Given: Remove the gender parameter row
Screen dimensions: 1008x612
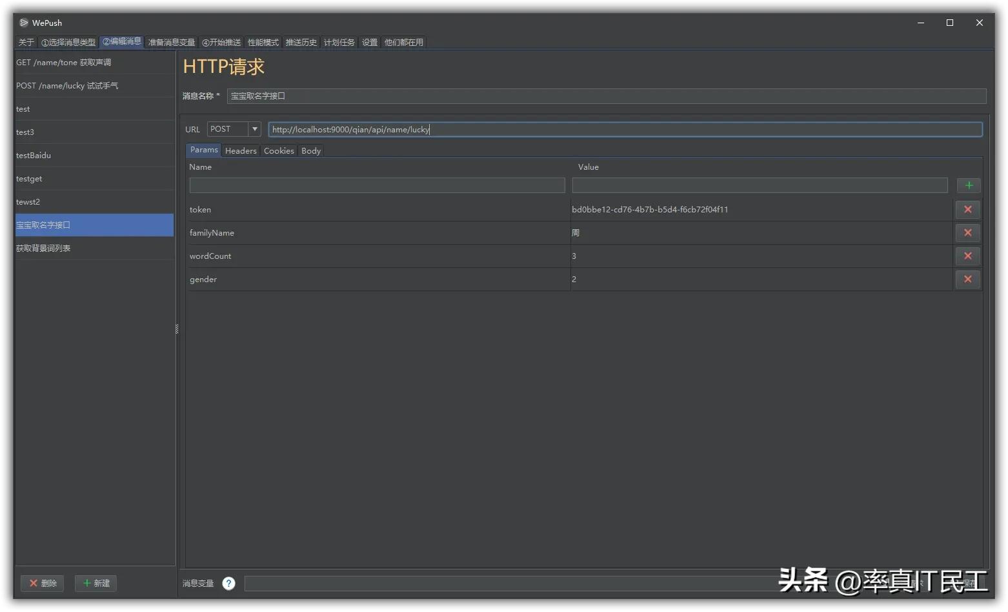Looking at the screenshot, I should click(967, 279).
